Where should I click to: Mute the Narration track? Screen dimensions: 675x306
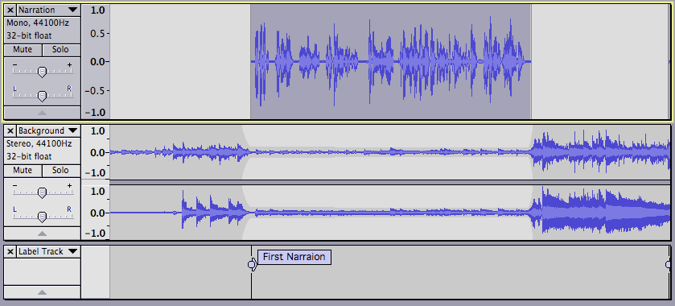click(23, 50)
